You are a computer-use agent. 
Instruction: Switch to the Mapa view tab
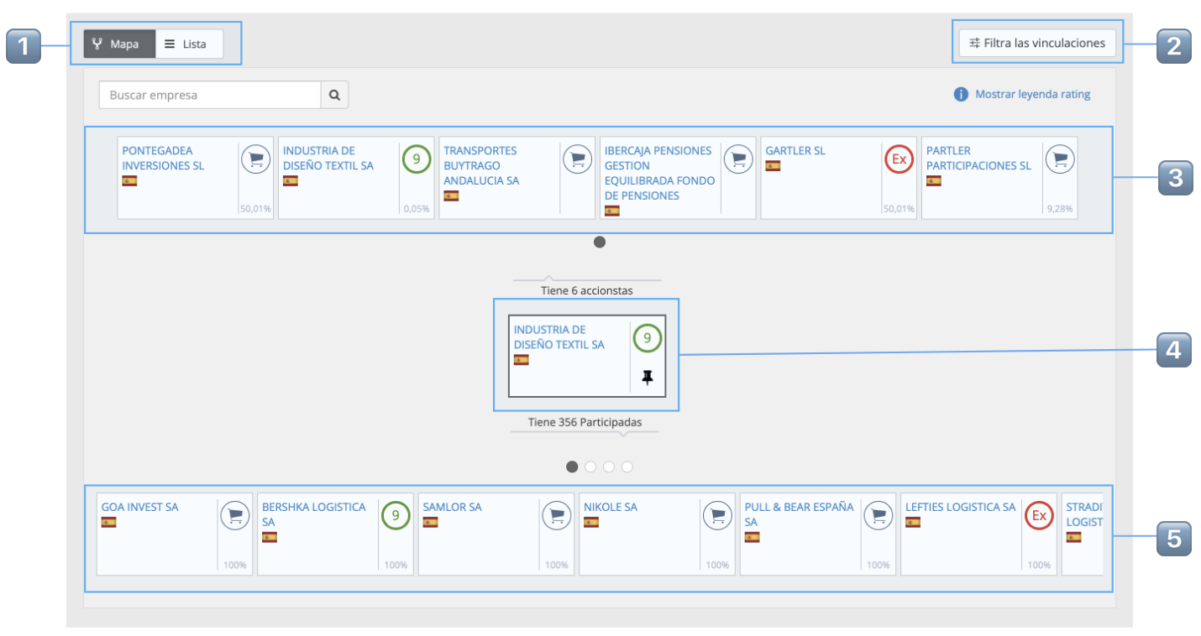click(119, 44)
